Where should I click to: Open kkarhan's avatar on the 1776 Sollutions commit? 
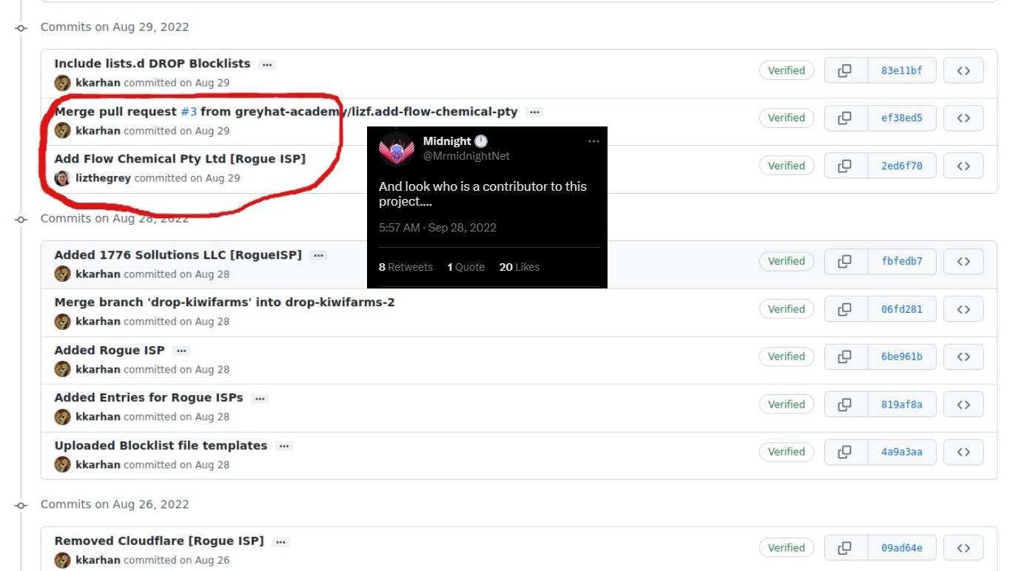point(62,273)
